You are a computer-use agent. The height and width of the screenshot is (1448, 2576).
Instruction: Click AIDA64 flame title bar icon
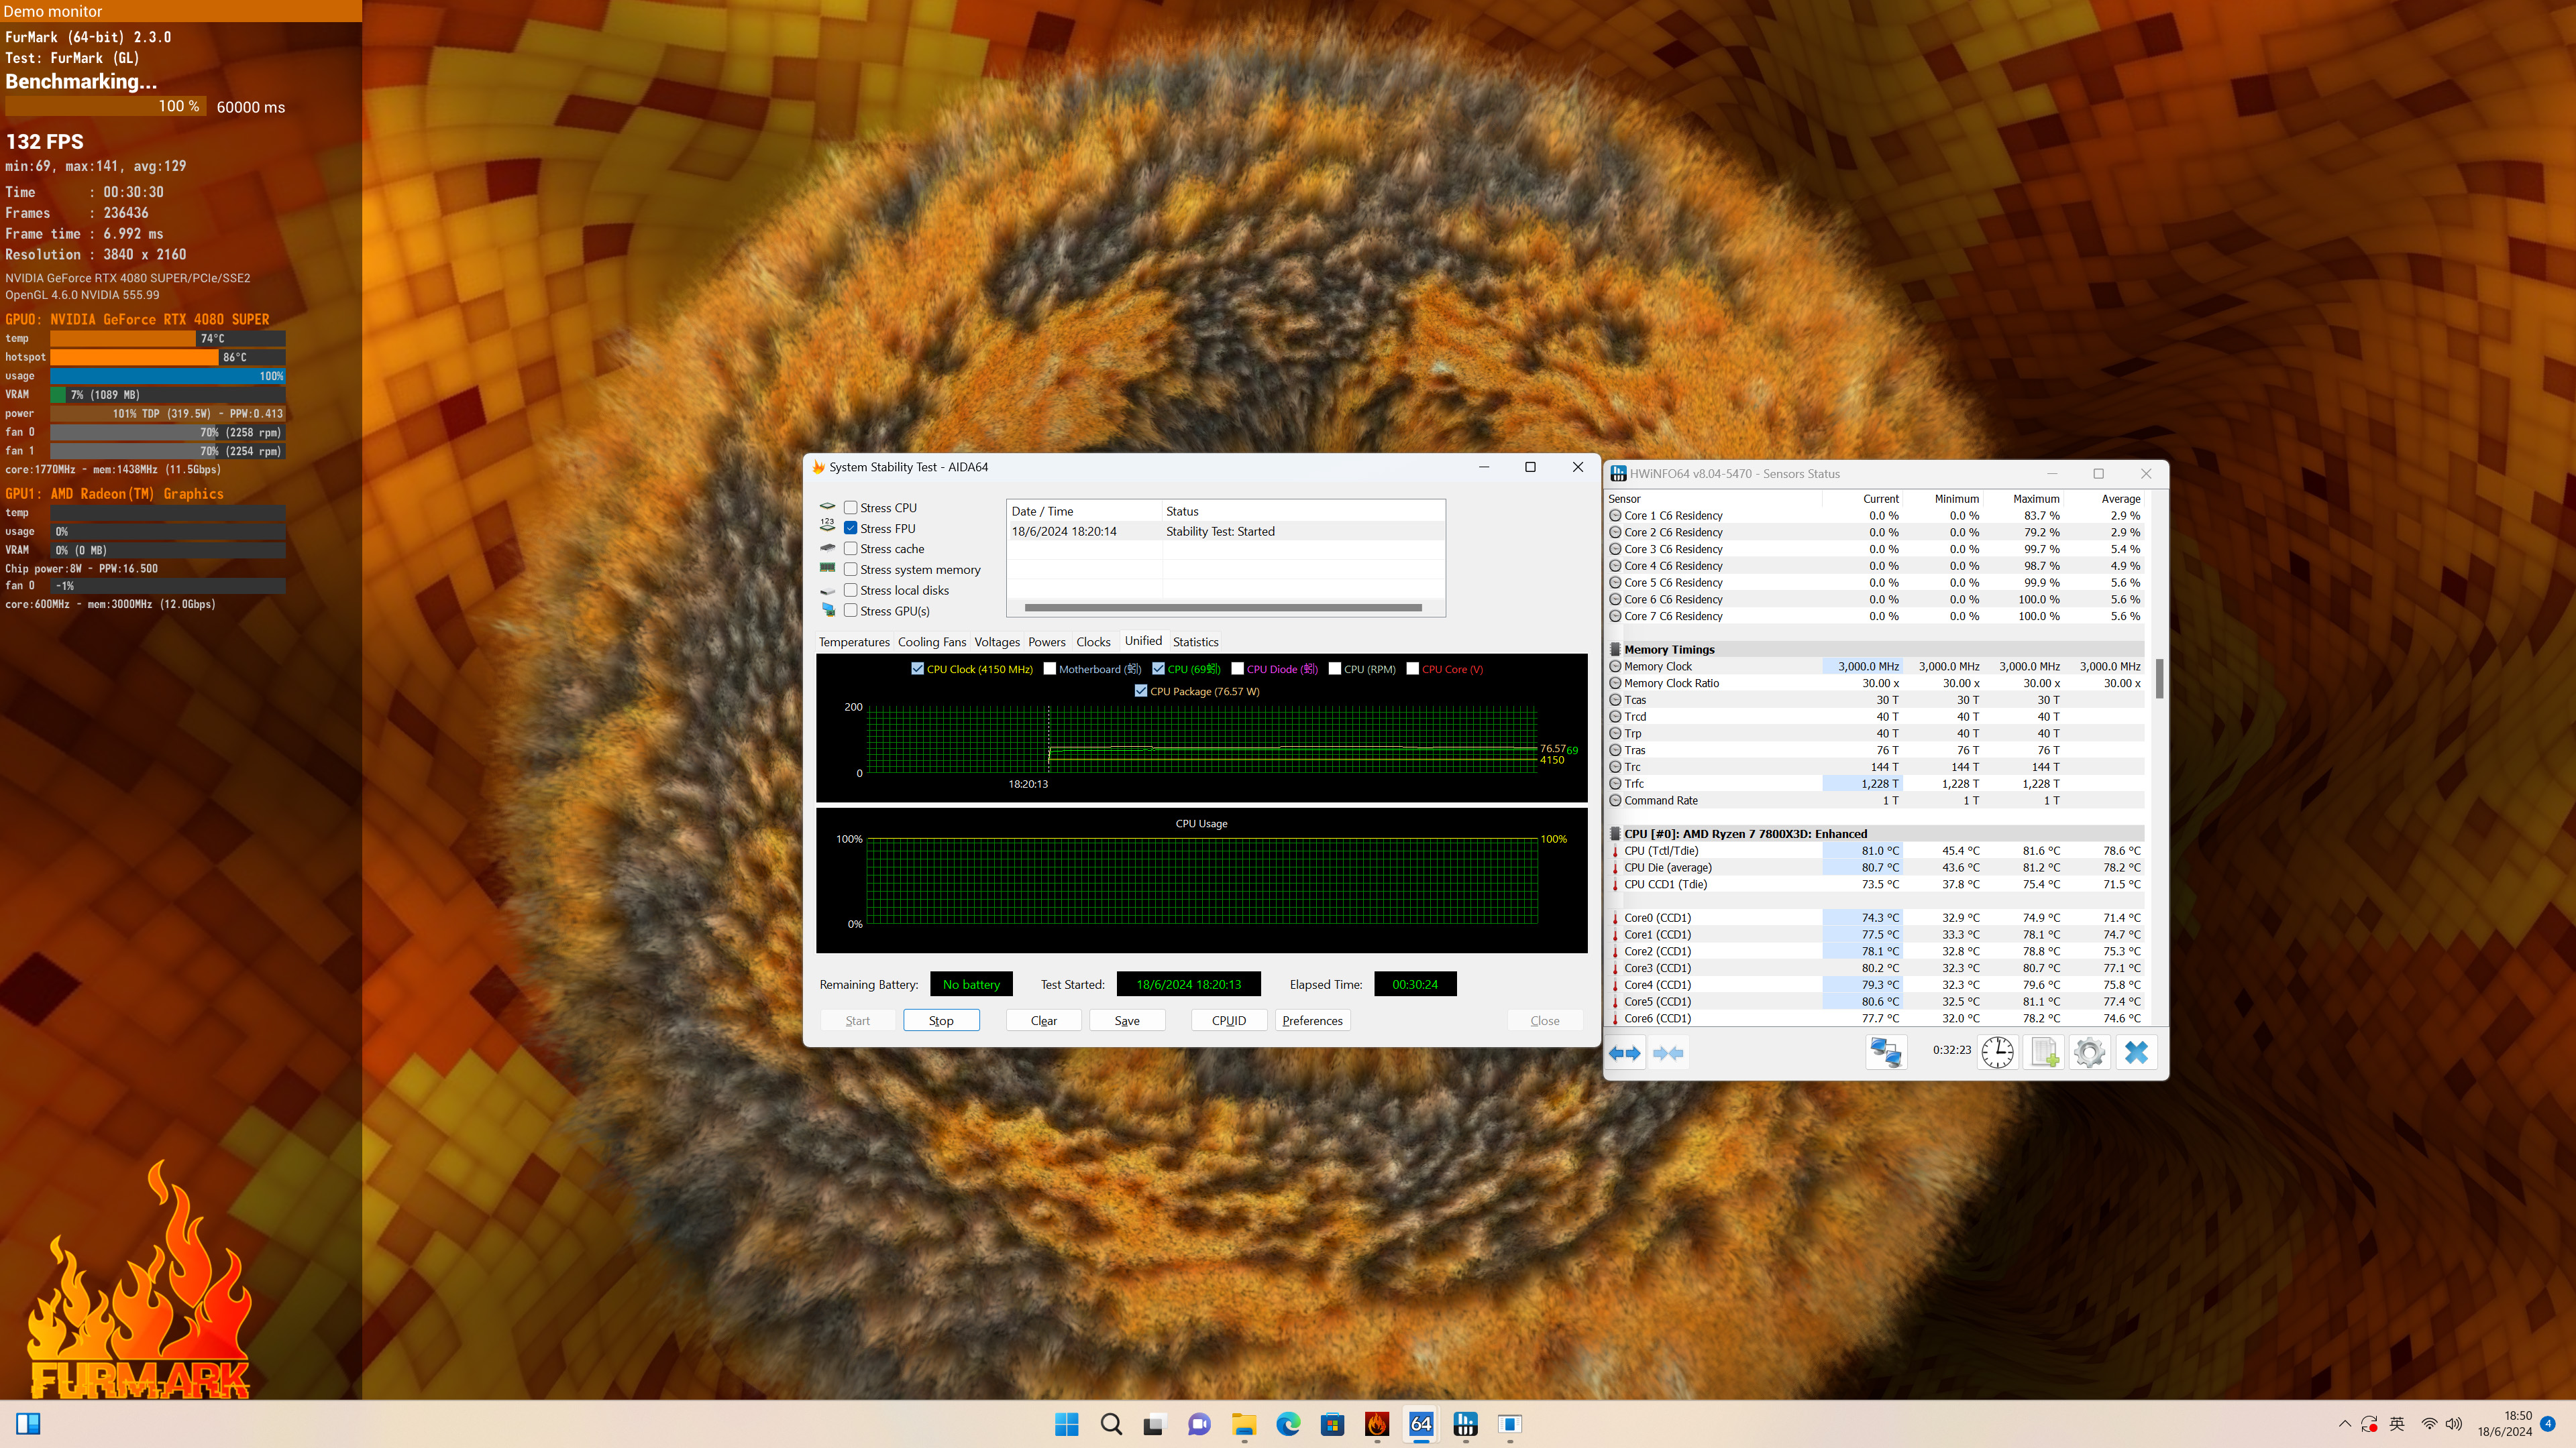[x=819, y=467]
